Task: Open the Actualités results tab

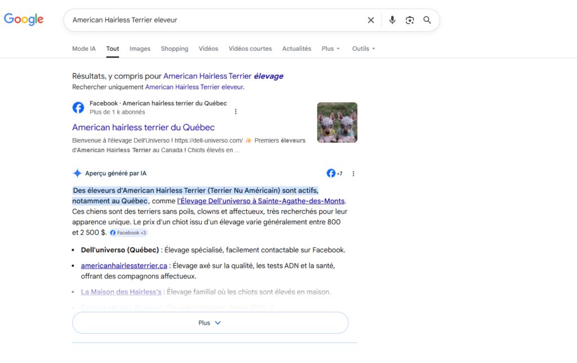Action: (x=296, y=48)
